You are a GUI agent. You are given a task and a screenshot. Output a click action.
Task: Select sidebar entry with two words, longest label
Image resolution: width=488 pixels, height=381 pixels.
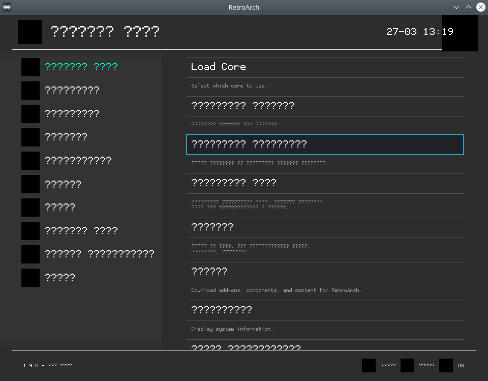(x=100, y=254)
